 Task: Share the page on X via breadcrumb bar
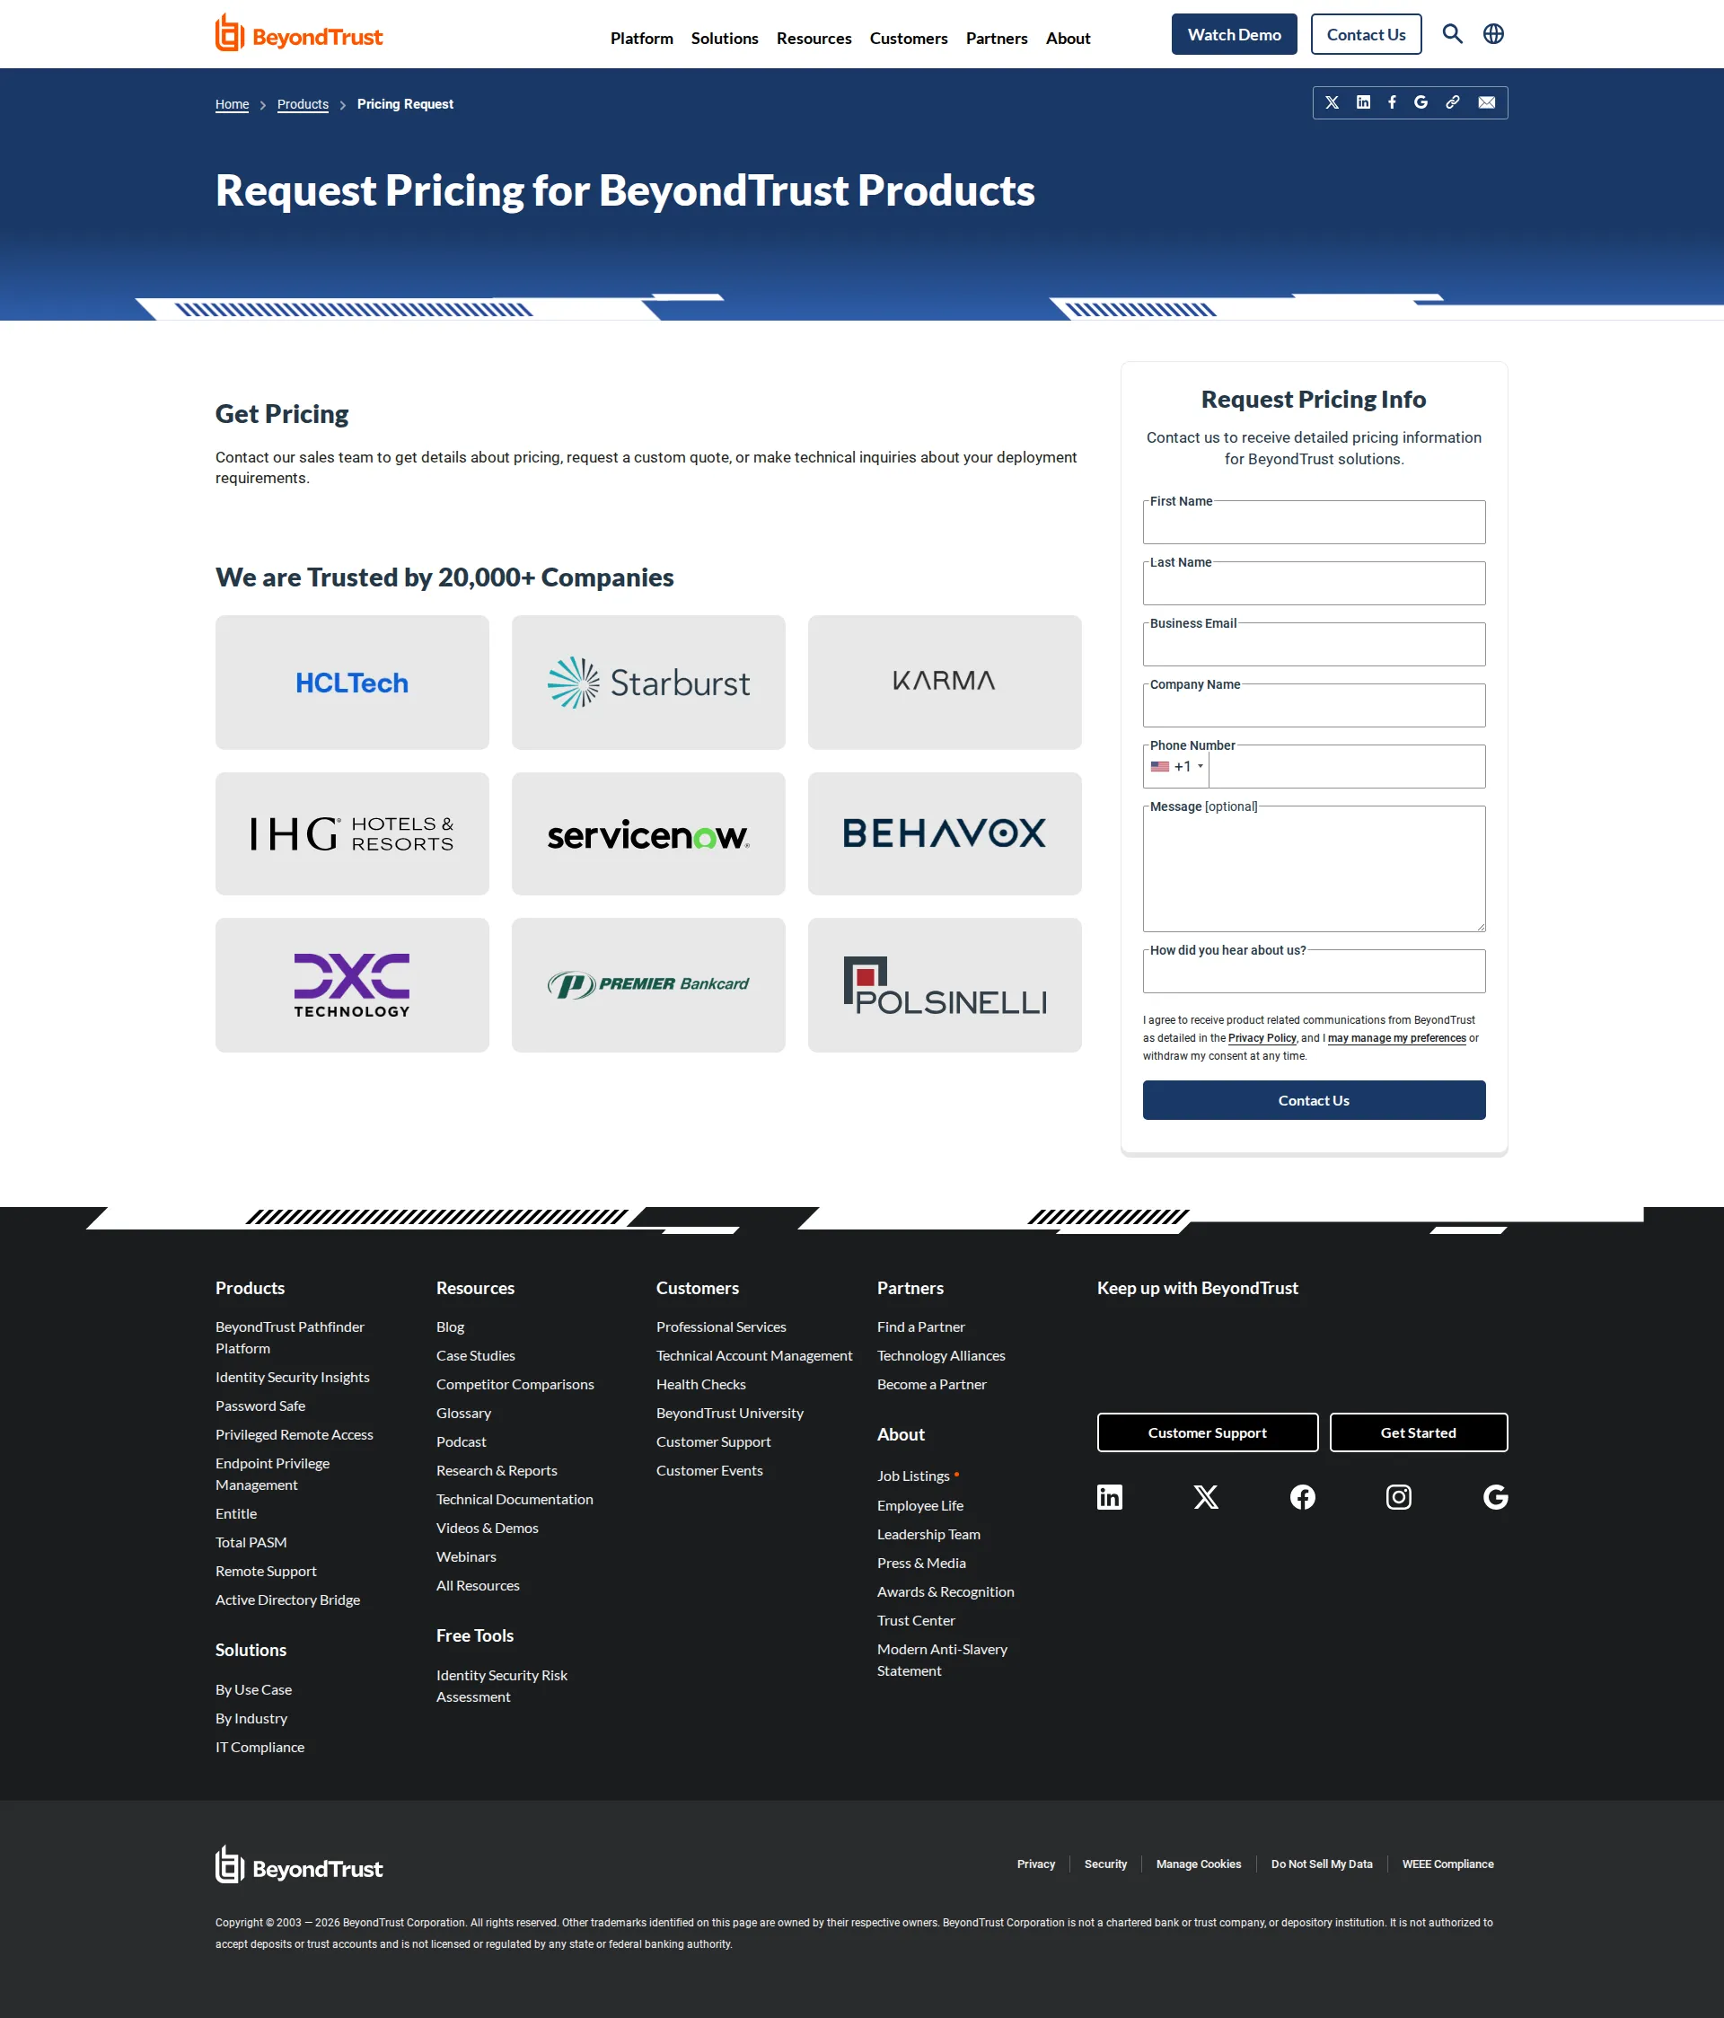click(1332, 102)
